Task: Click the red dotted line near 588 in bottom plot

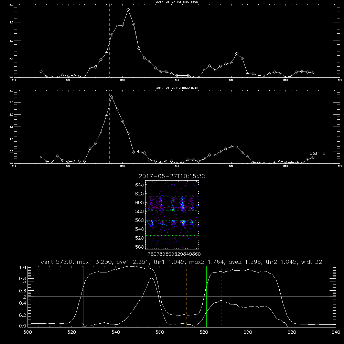Action: pyautogui.click(x=221, y=297)
